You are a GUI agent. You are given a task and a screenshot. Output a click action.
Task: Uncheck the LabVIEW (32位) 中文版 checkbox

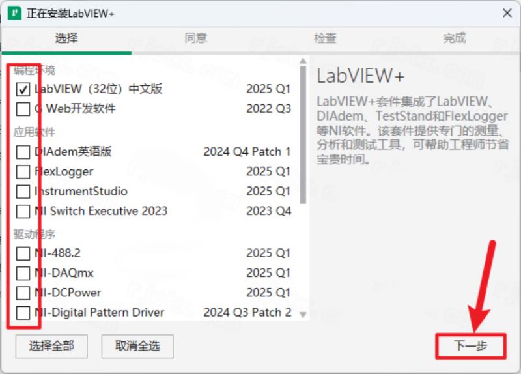click(x=23, y=89)
